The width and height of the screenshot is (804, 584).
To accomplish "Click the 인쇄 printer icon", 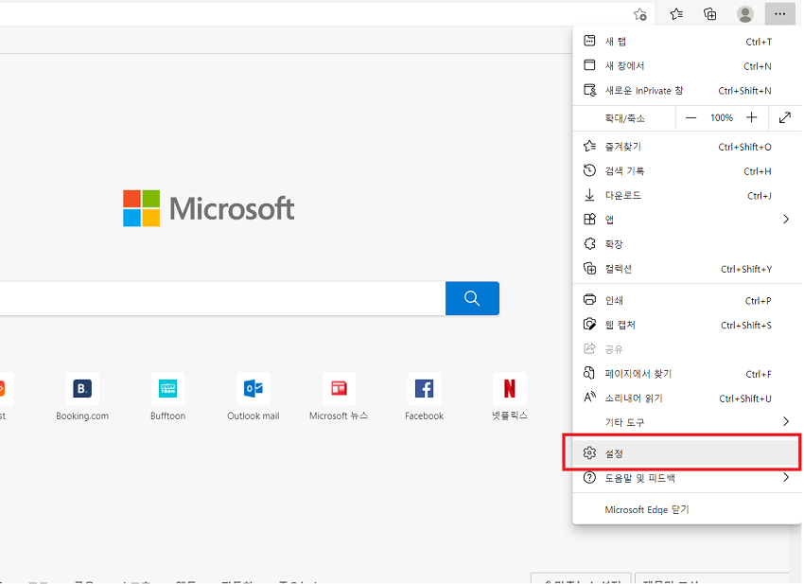I will [x=589, y=299].
